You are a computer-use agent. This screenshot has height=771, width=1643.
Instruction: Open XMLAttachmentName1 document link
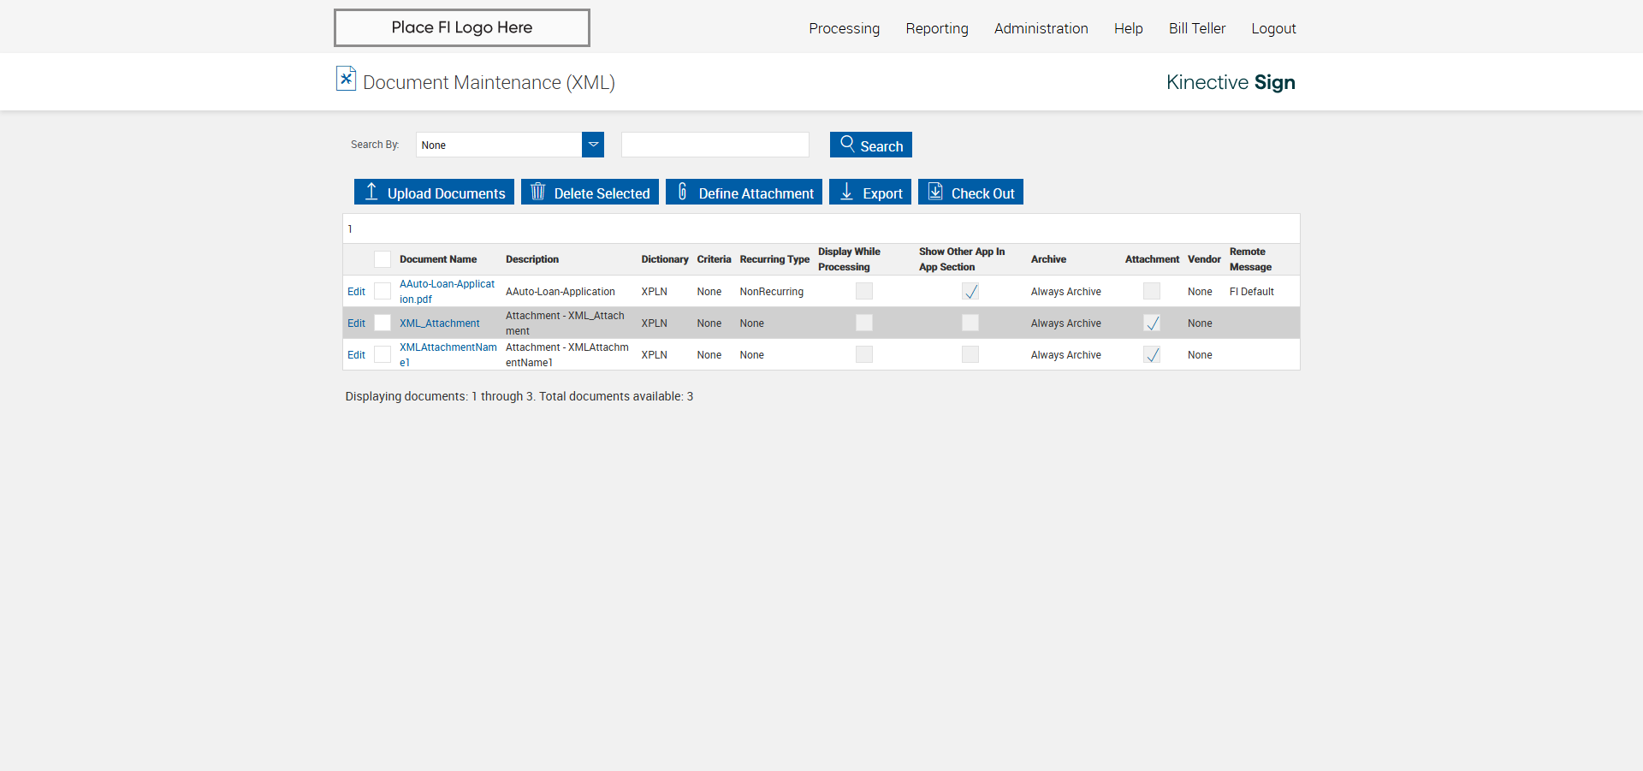pyautogui.click(x=448, y=355)
